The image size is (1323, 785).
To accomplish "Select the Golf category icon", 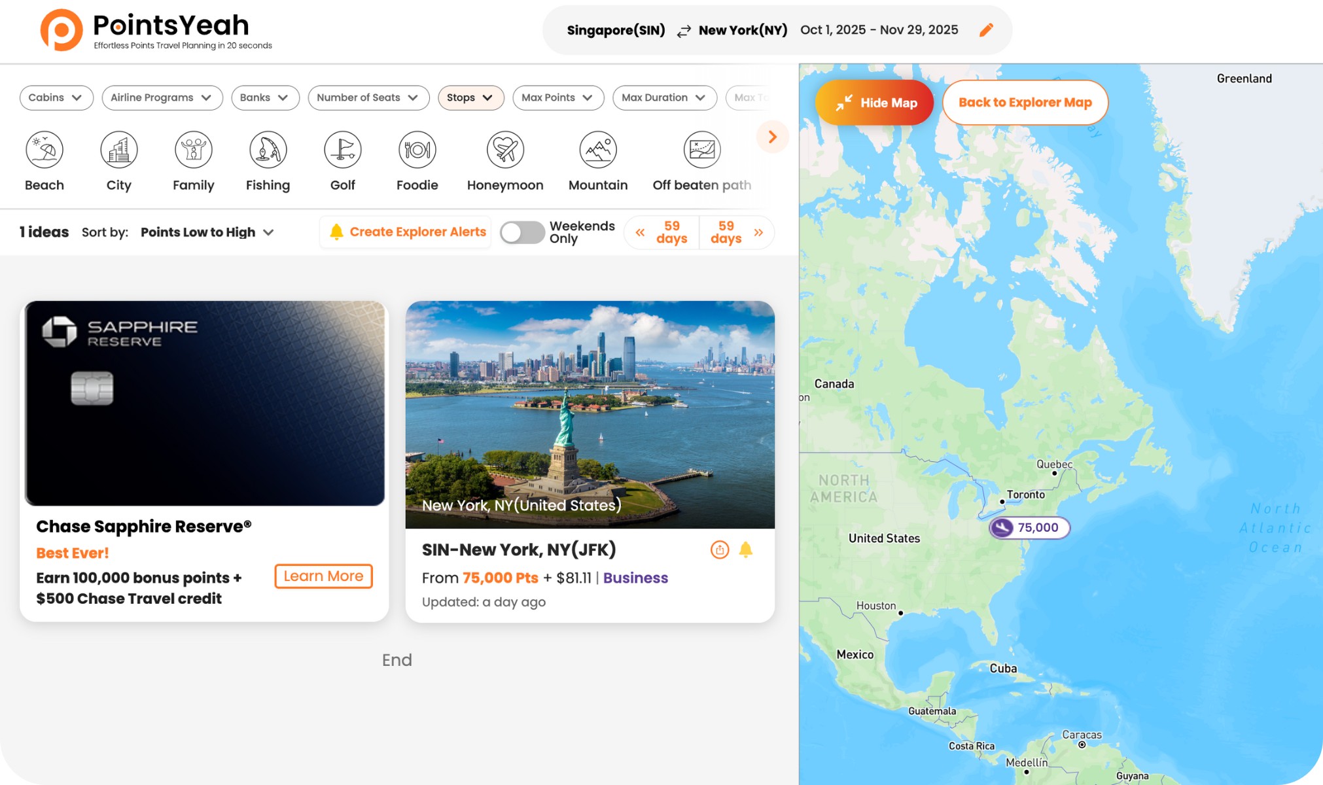I will pos(343,150).
